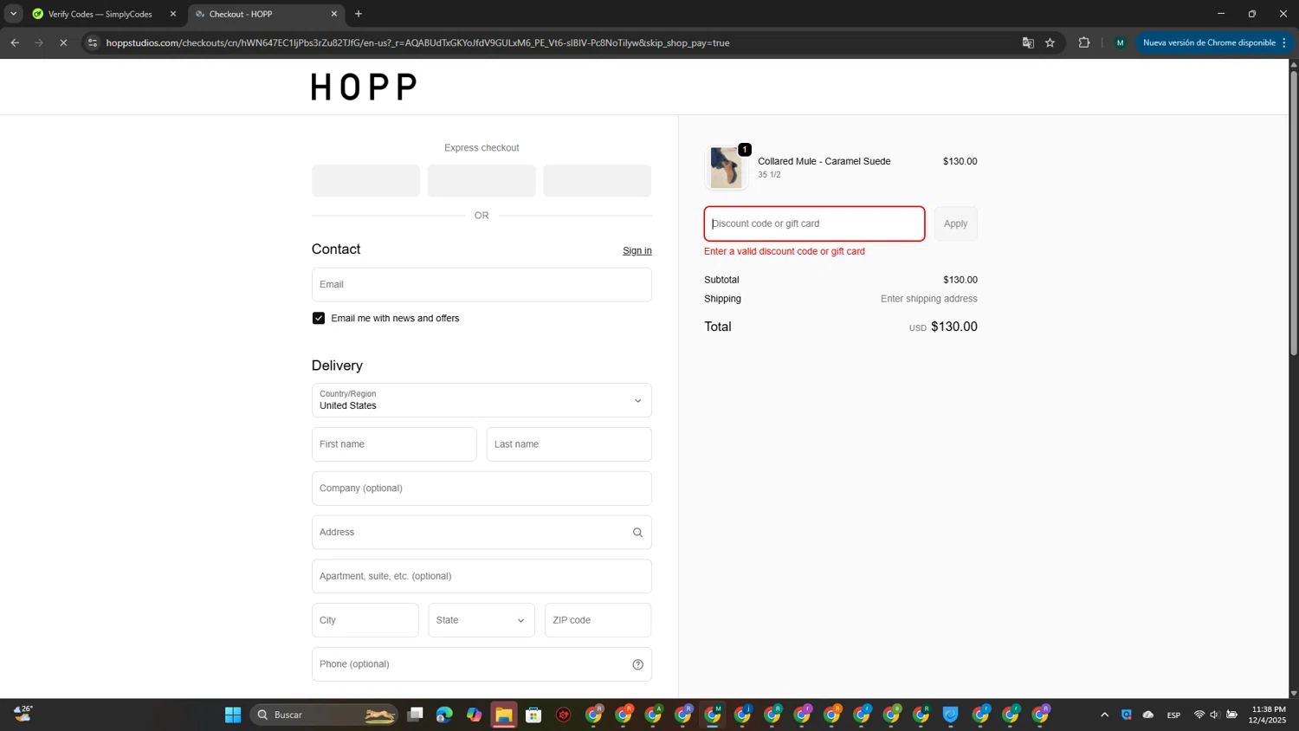Open the Chrome three-dot menu

[1284, 42]
